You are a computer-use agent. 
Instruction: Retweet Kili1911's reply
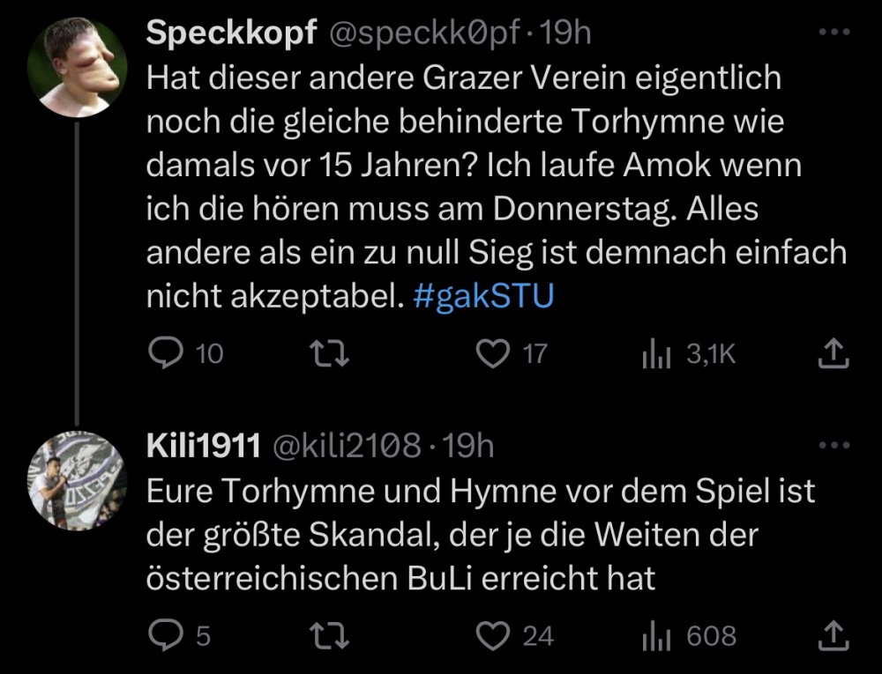tap(334, 635)
